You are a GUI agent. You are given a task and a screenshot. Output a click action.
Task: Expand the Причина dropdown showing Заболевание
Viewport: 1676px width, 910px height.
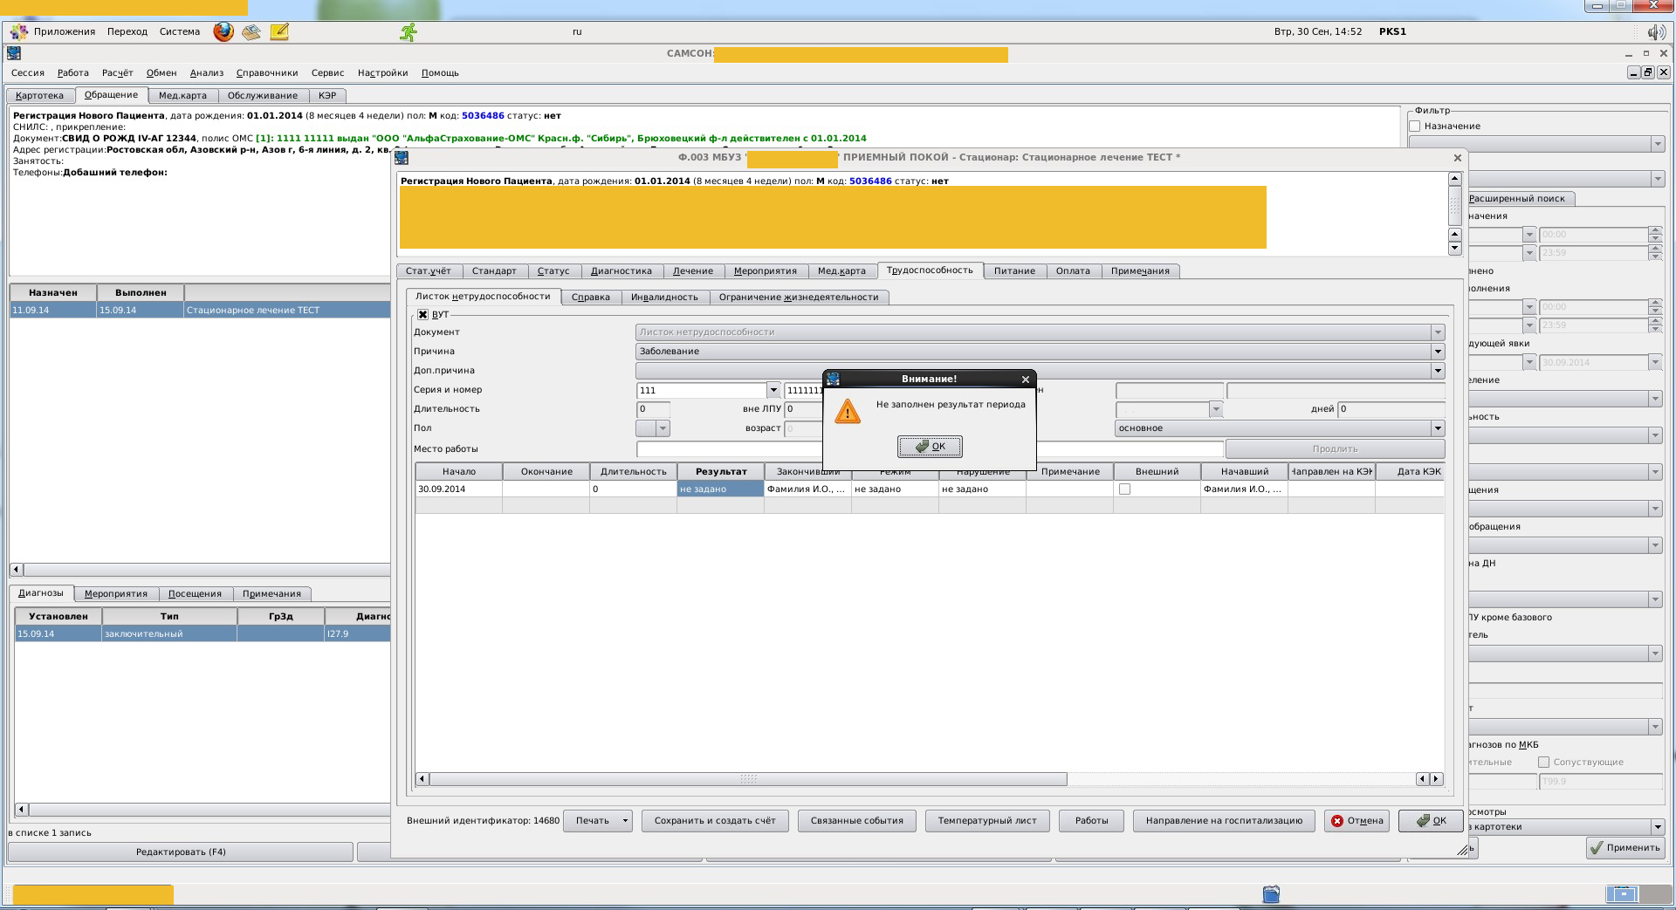coord(1437,352)
